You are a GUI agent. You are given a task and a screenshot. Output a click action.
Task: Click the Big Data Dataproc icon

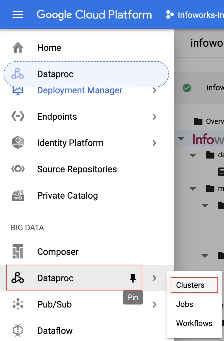[x=18, y=278]
